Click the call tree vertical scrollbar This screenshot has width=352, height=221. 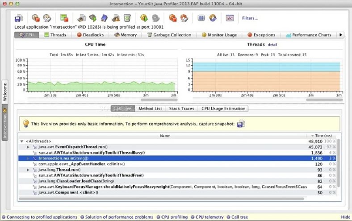click(339, 163)
